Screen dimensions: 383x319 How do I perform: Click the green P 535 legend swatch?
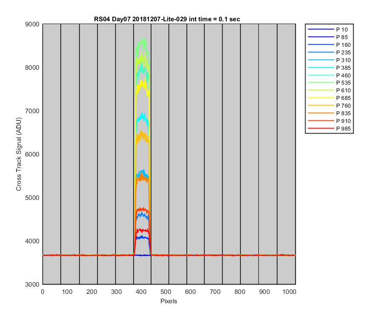(321, 83)
